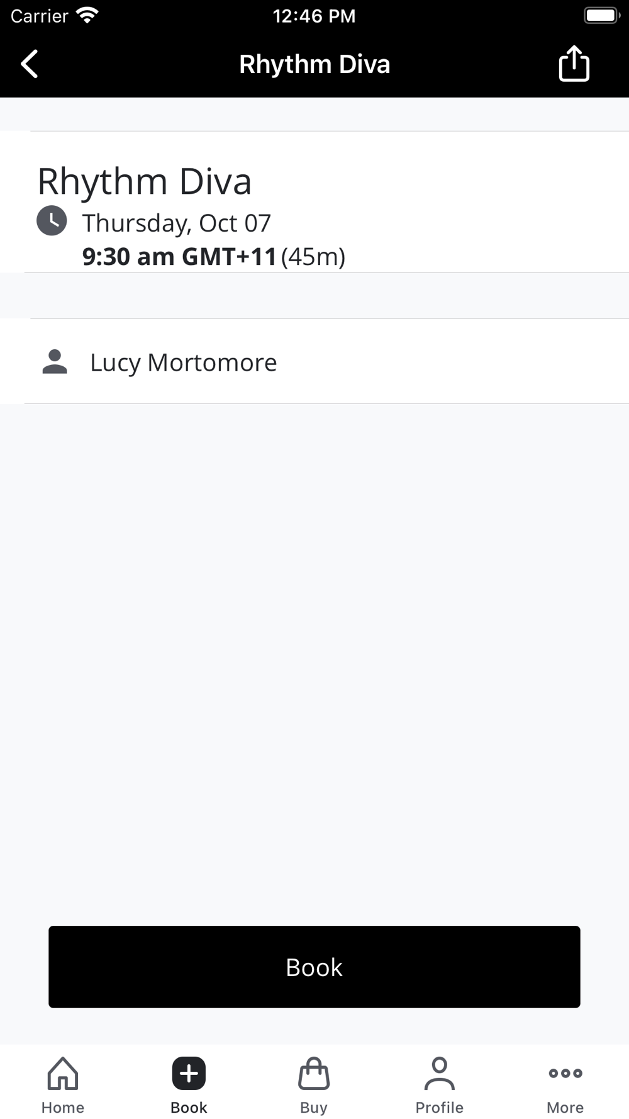Tap the Thursday, Oct 07 date text
Viewport: 629px width, 1119px height.
[176, 223]
